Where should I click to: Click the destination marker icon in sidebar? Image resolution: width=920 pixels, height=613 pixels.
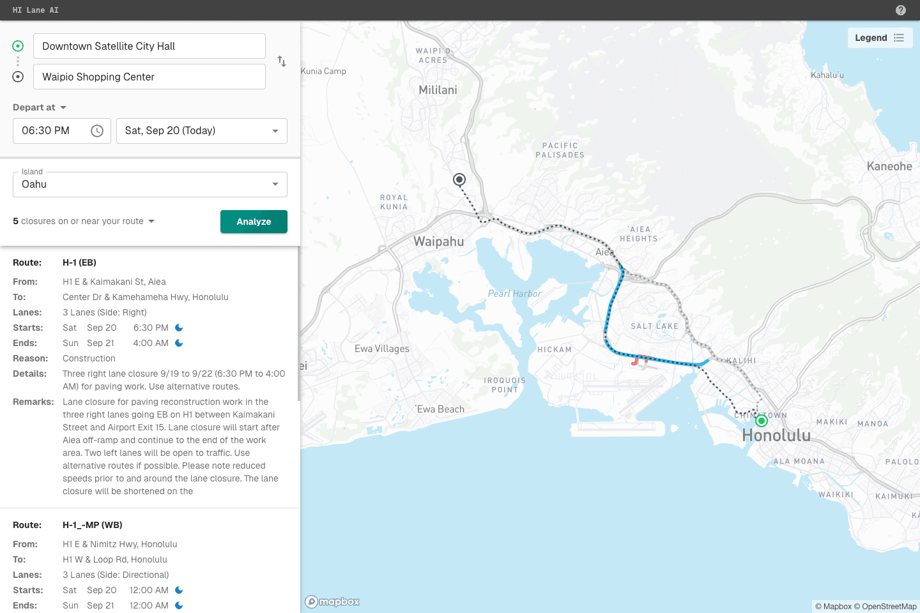coord(18,77)
